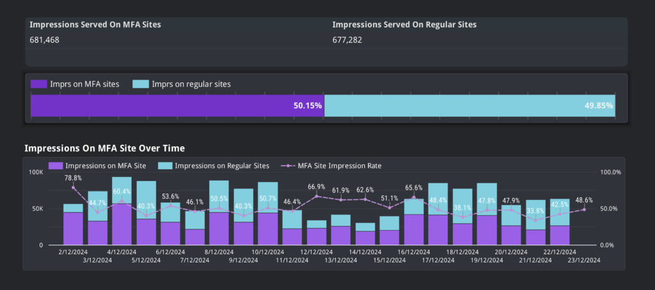This screenshot has height=290, width=655.
Task: Select the 19/12/2024 stacked bar
Action: click(487, 214)
